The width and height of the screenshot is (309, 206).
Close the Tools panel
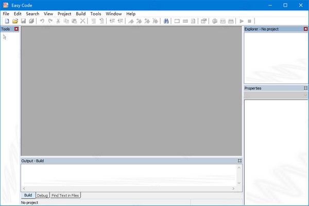tap(16, 29)
